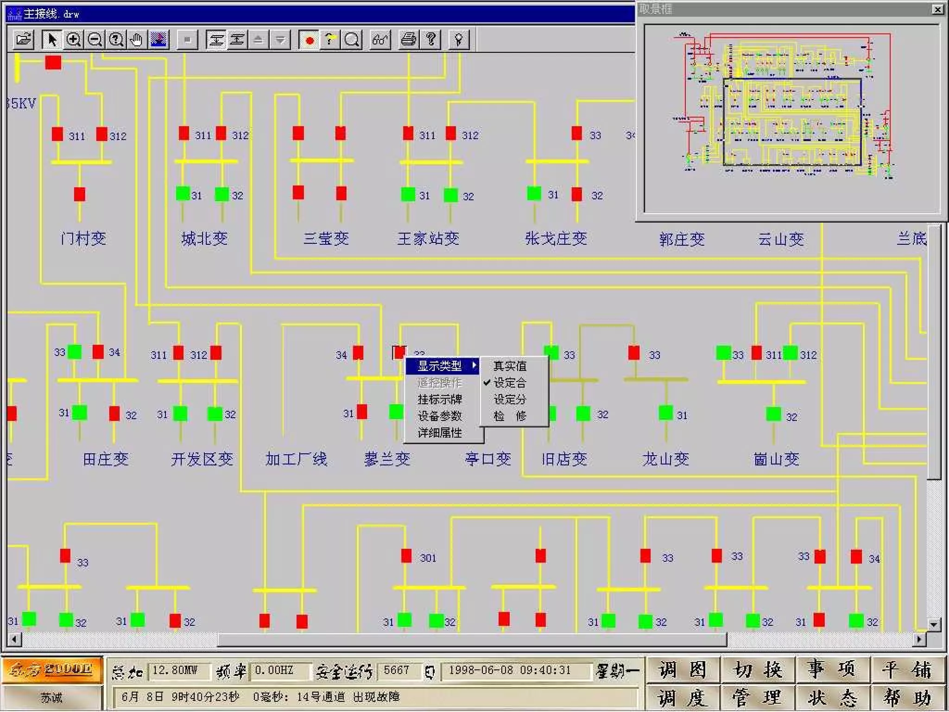Click the key-shaped icon at toolbar end

point(459,39)
